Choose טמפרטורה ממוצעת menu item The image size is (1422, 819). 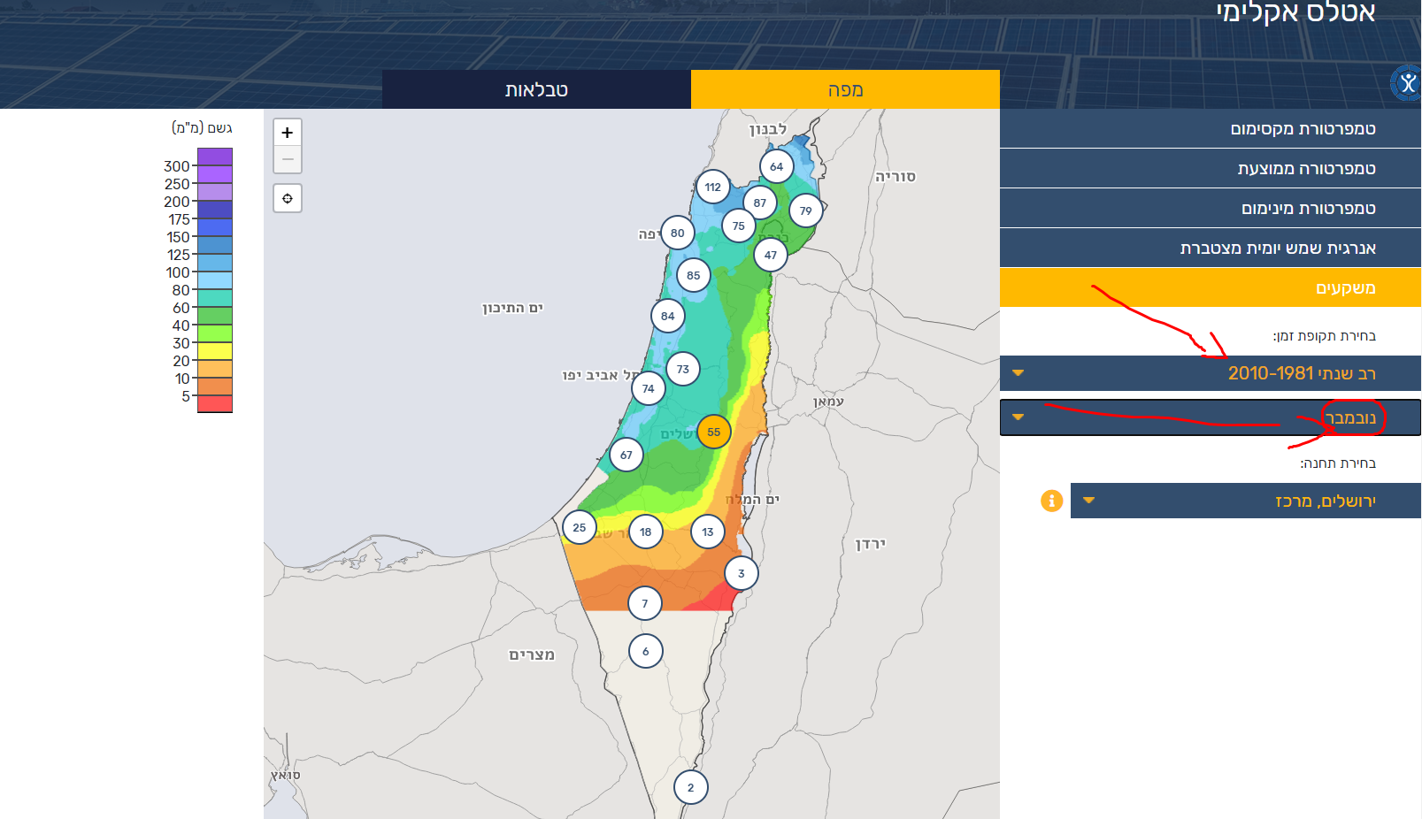click(1210, 169)
